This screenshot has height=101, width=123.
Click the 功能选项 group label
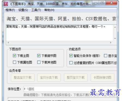[75, 49]
